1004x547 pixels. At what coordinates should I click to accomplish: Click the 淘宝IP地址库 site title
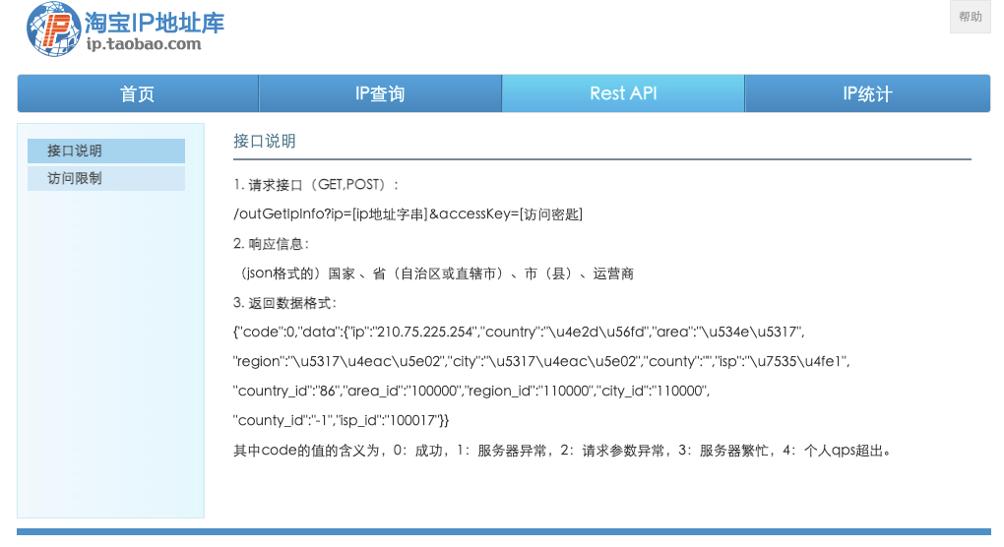[x=155, y=23]
